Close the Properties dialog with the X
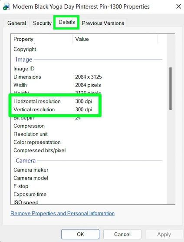This screenshot has height=242, width=184. point(178,7)
